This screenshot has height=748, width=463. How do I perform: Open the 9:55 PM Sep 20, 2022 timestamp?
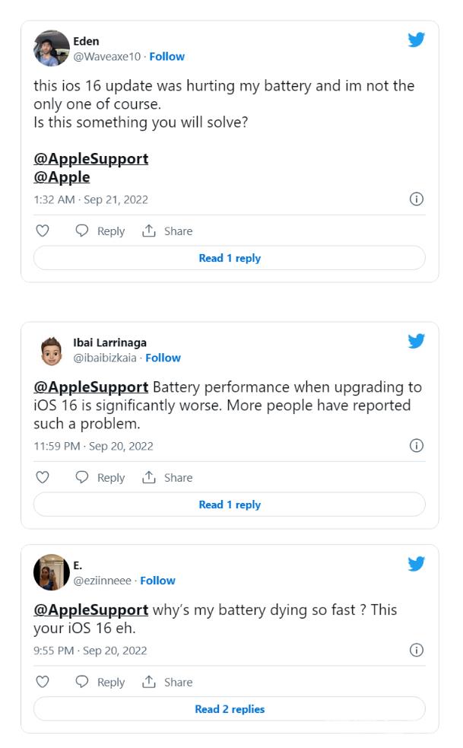(x=90, y=651)
